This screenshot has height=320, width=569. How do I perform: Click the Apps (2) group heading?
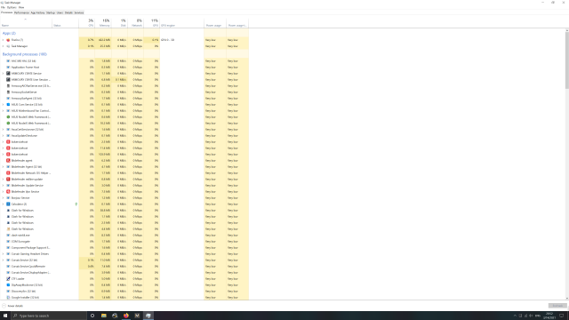point(9,33)
